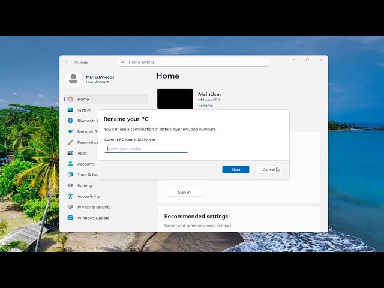Click the Current PC name: MainUser text

coord(130,140)
